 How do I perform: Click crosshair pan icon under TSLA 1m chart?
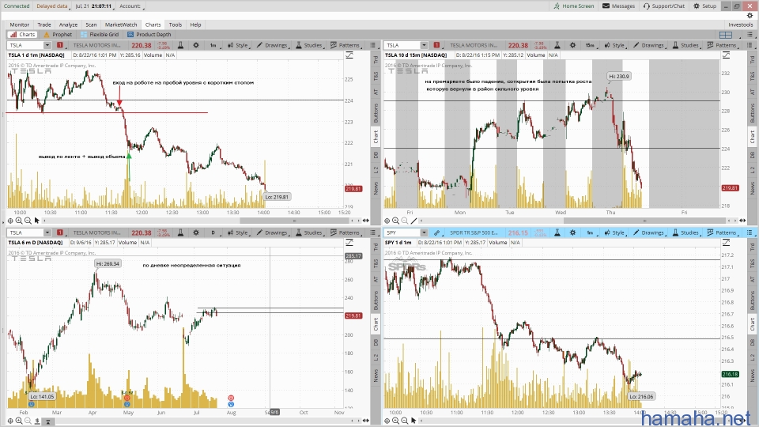coord(10,221)
